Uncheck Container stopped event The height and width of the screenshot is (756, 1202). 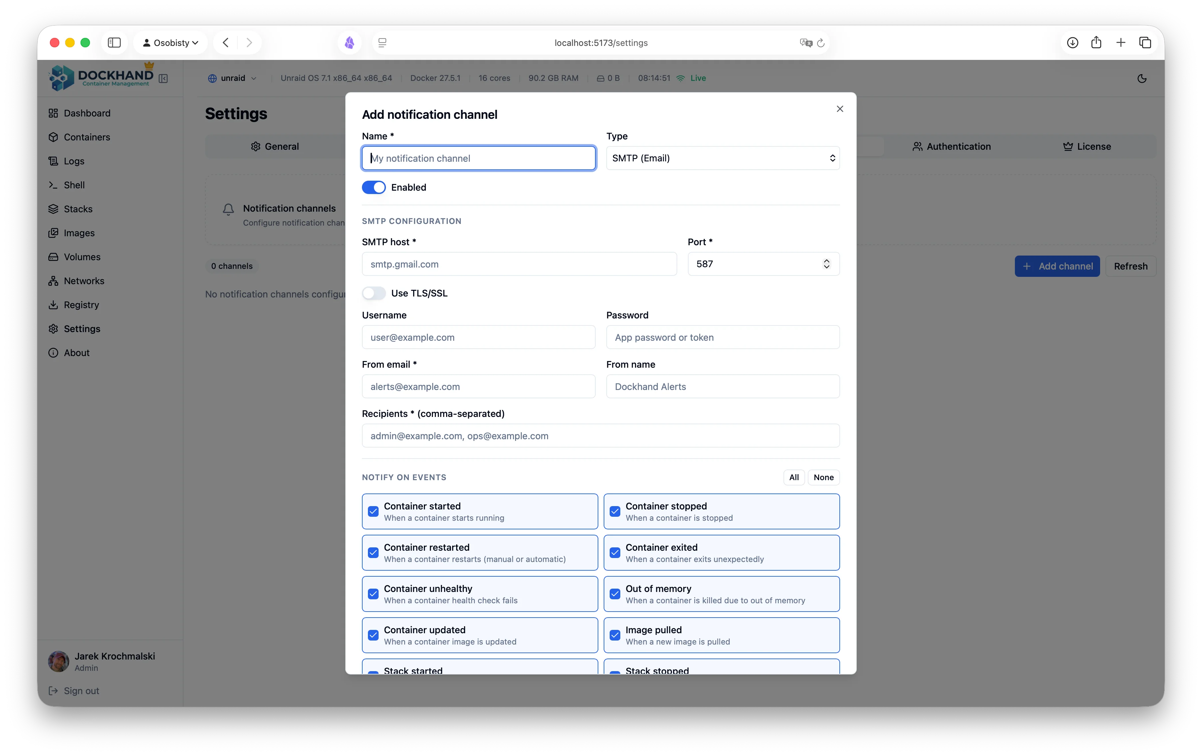click(x=615, y=512)
